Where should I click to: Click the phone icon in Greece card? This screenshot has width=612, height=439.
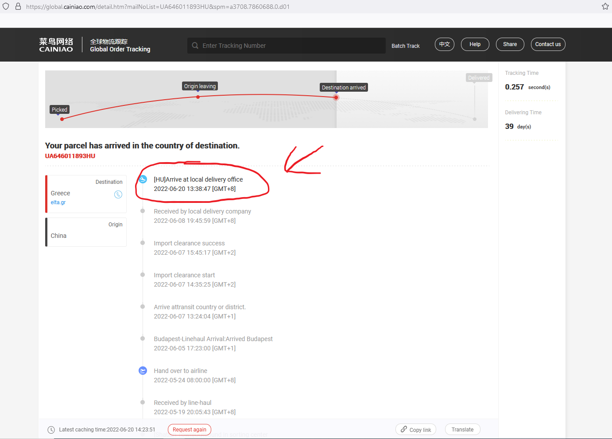[118, 194]
